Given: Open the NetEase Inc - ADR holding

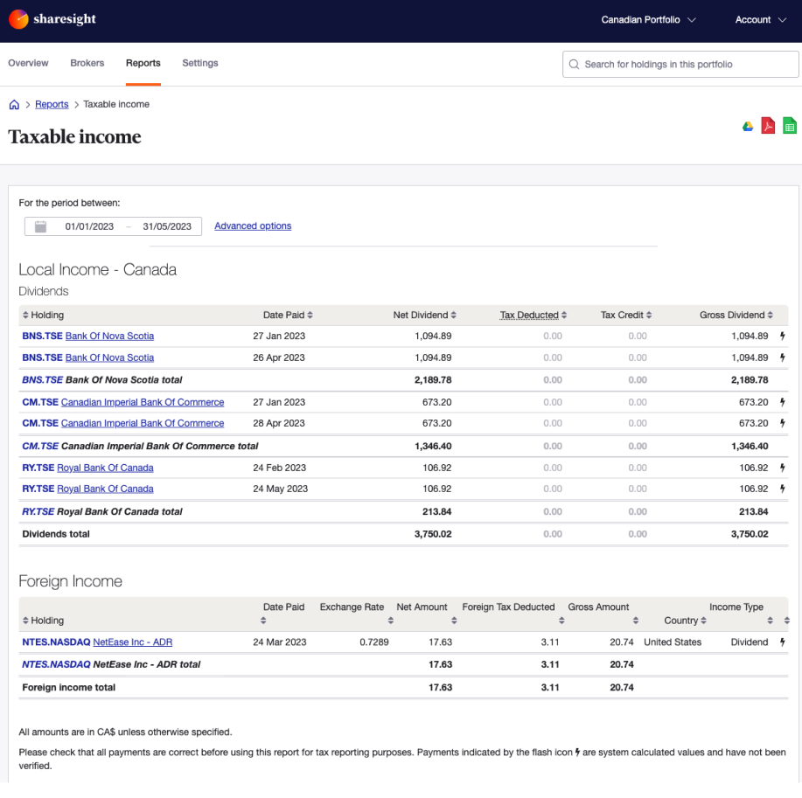Looking at the screenshot, I should (132, 642).
